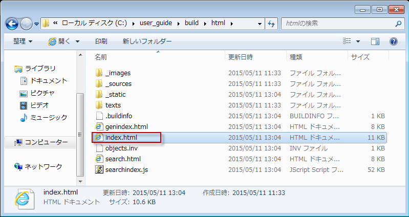Expand arrow after build in address path
This screenshot has width=409, height=217.
pyautogui.click(x=205, y=24)
